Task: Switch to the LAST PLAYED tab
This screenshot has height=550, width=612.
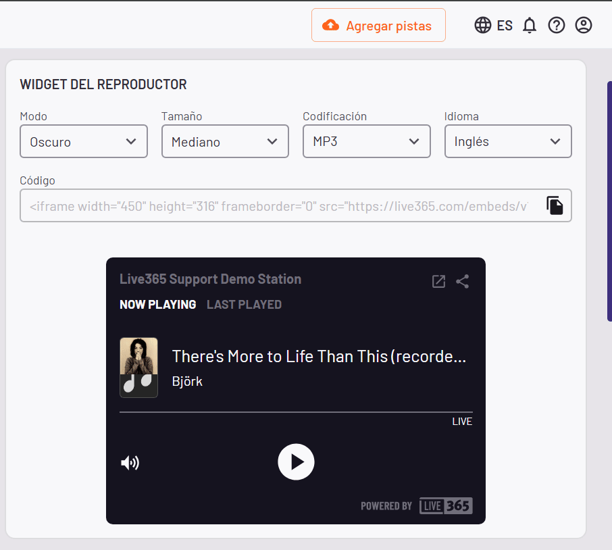Action: pos(244,305)
